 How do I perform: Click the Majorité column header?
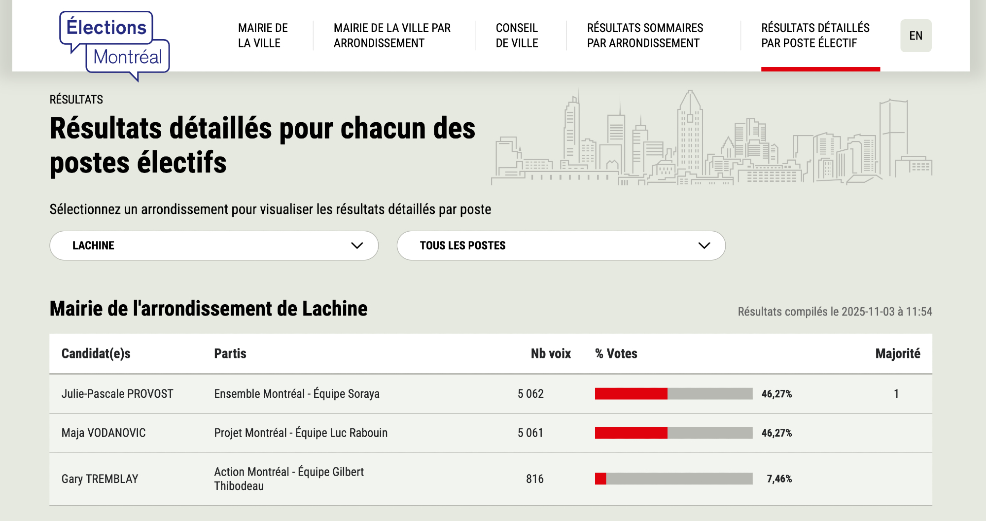click(x=897, y=353)
